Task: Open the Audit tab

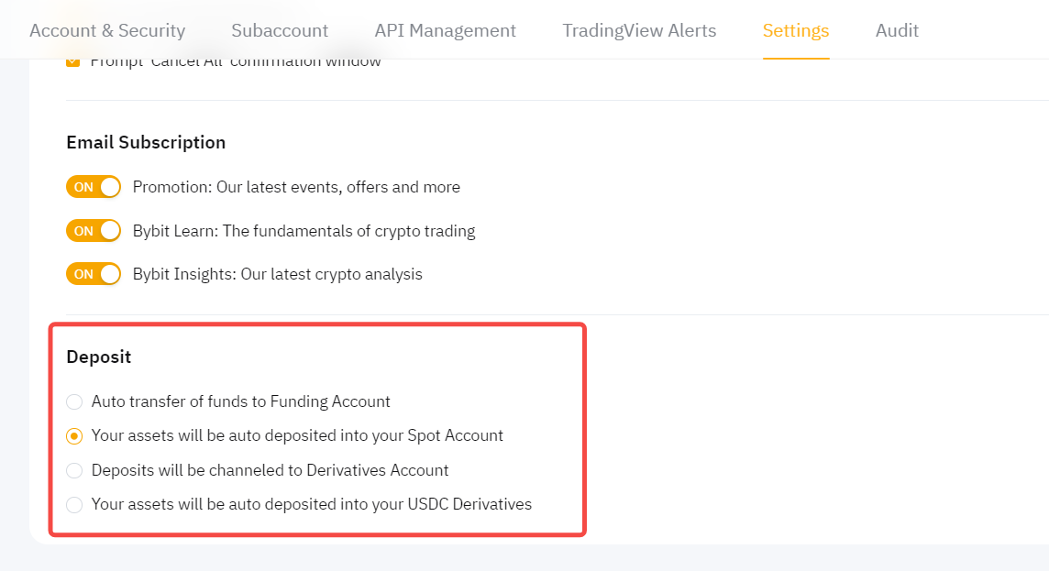Action: [x=897, y=30]
